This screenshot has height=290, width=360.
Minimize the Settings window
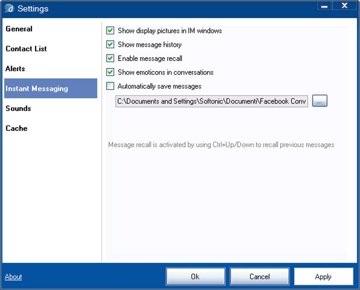point(325,6)
